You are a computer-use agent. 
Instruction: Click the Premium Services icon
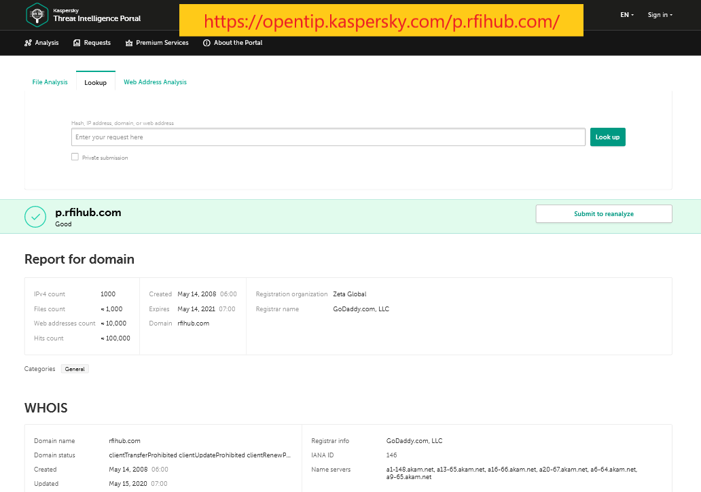click(129, 43)
